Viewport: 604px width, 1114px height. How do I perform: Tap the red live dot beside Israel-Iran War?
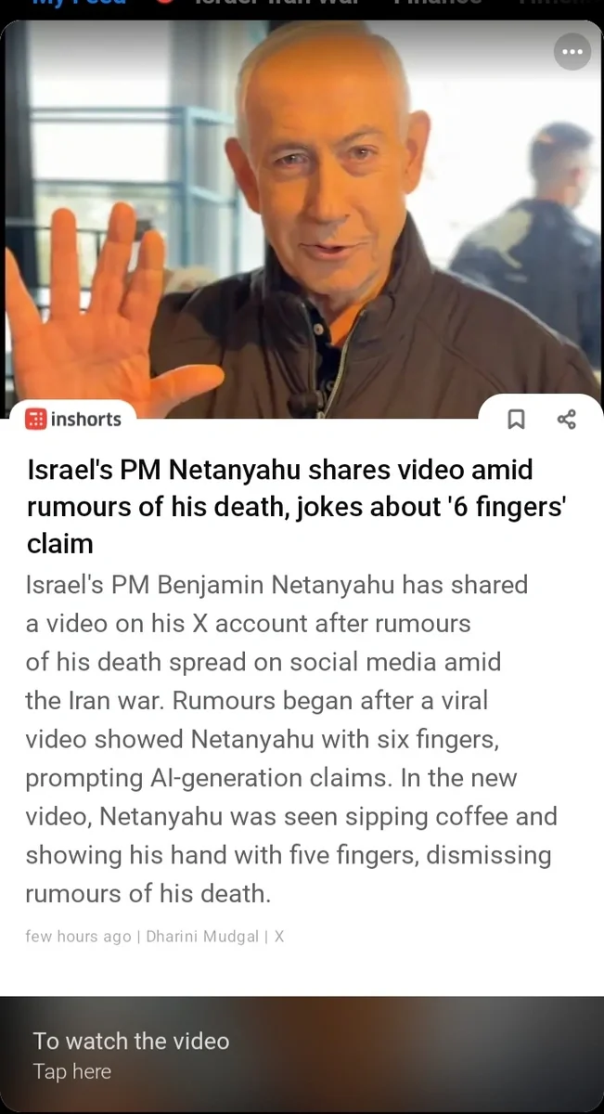point(165,3)
